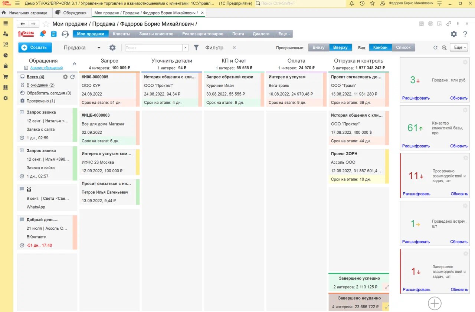The width and height of the screenshot is (475, 312).
Task: Switch view to Канбан
Action: pyautogui.click(x=380, y=47)
